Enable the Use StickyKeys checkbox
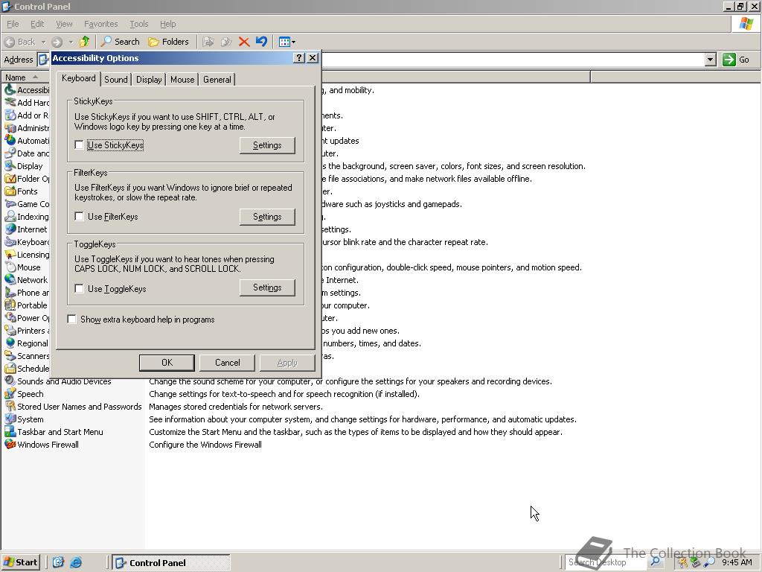 point(79,145)
